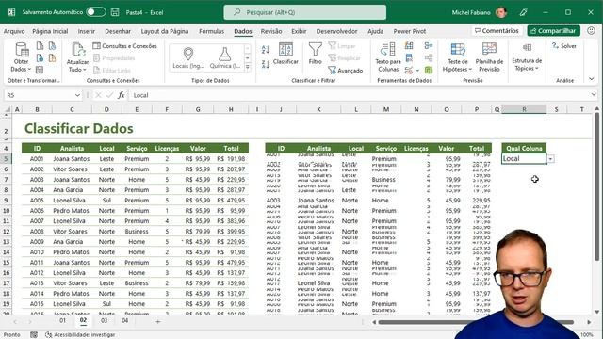
Task: Click the Planilha de Previsão icon
Action: (489, 57)
